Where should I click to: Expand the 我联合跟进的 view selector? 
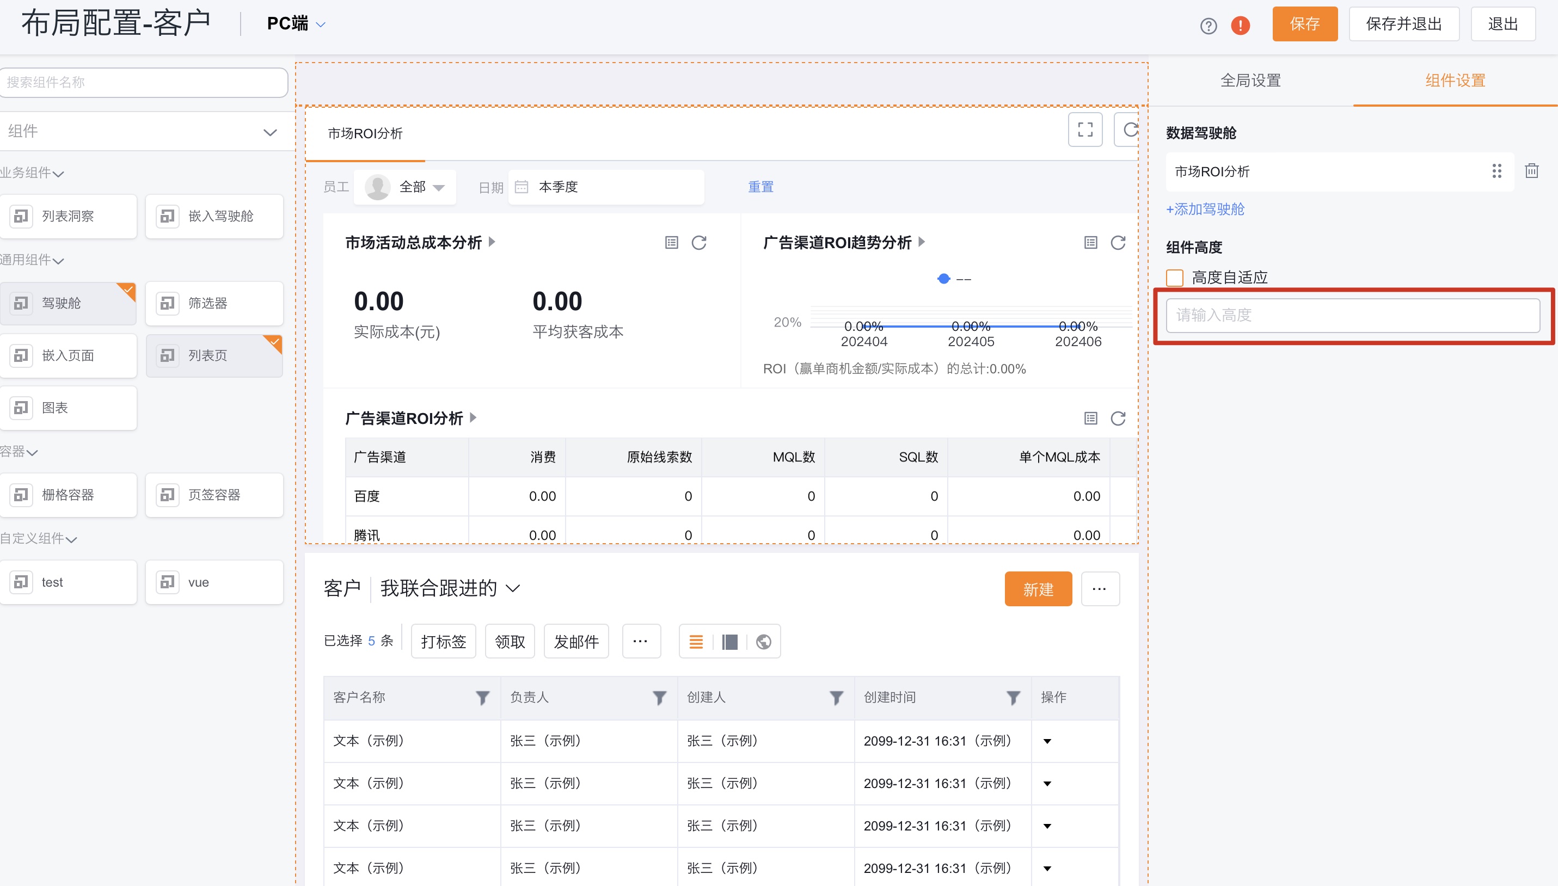click(450, 588)
